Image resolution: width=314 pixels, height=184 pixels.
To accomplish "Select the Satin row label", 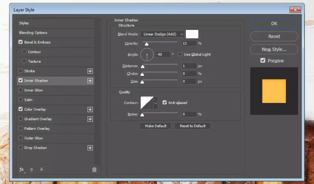I will pos(28,100).
